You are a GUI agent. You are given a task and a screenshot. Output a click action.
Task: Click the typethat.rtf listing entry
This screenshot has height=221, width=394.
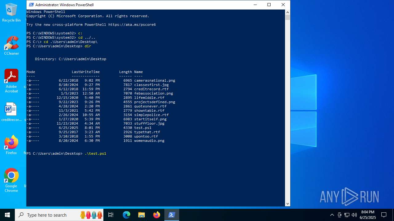pyautogui.click(x=147, y=132)
